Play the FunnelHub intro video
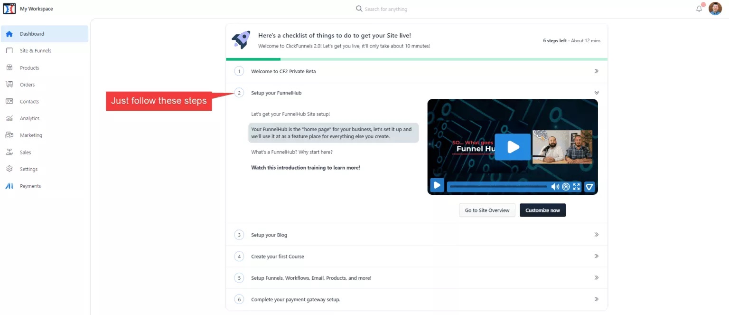Viewport: 729px width, 315px height. tap(513, 147)
